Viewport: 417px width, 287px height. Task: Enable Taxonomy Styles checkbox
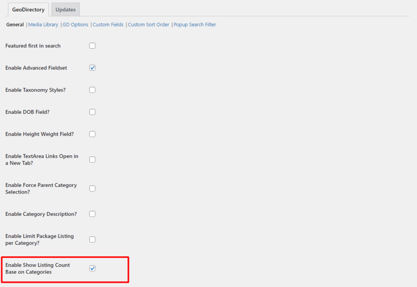point(92,90)
